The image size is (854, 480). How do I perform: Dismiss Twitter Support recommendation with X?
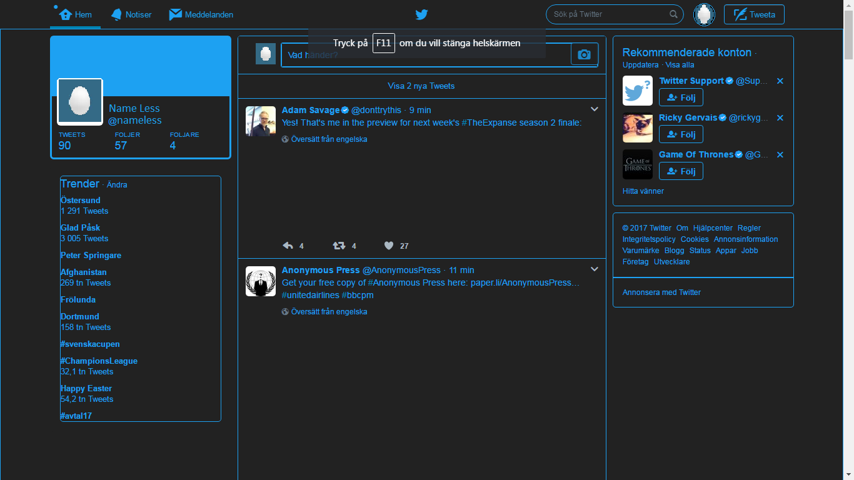pos(780,81)
